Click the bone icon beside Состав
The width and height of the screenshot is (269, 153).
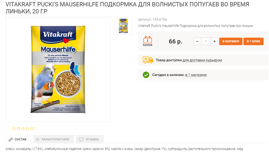tap(11, 140)
